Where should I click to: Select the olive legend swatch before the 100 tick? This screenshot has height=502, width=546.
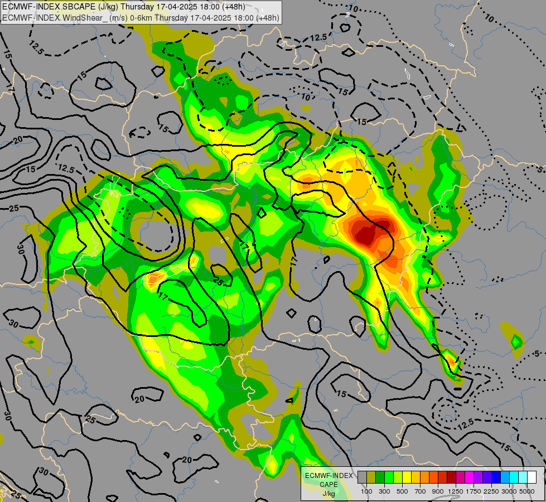[371, 477]
